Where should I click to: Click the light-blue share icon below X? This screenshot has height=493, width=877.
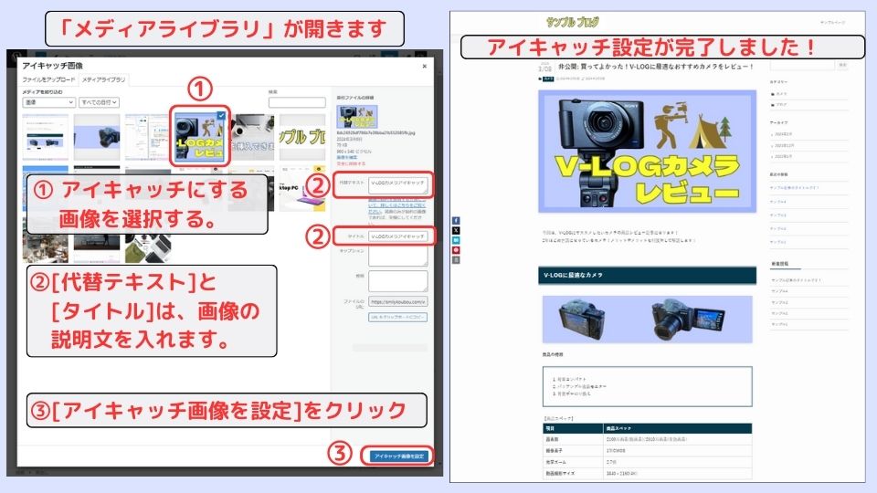tap(456, 240)
